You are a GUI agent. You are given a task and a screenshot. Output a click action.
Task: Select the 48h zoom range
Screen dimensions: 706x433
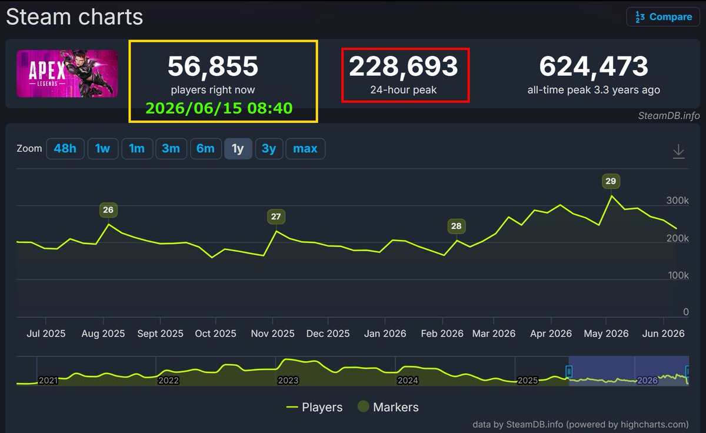click(x=65, y=149)
